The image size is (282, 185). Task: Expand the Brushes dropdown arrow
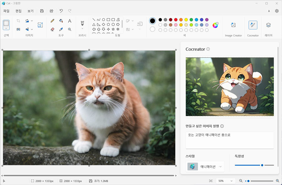(82, 29)
